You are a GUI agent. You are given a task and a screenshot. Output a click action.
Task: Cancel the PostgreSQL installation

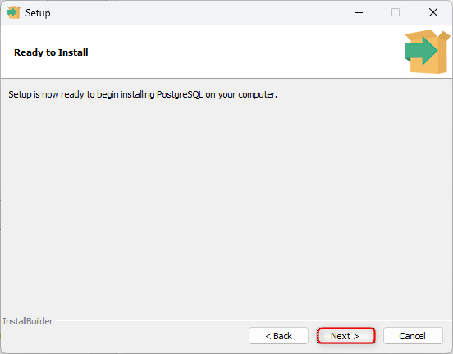click(x=413, y=336)
